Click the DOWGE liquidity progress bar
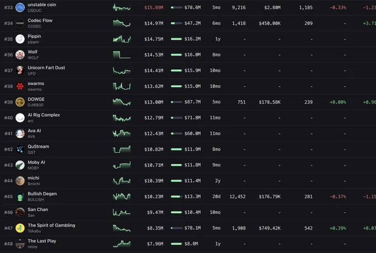The width and height of the screenshot is (376, 253). [x=176, y=102]
